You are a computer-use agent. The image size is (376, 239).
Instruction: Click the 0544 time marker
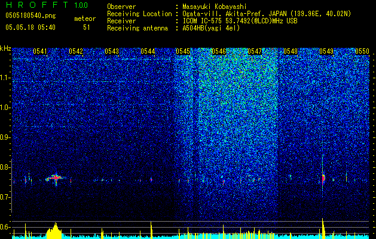coord(148,51)
